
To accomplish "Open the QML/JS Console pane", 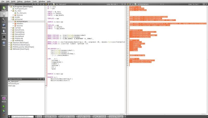I will (99, 117).
